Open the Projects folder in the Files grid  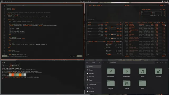[x=111, y=84]
